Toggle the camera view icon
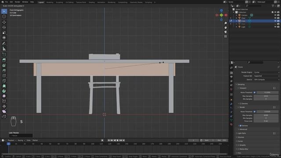Viewport: 281px width, 158px height. coord(226,32)
